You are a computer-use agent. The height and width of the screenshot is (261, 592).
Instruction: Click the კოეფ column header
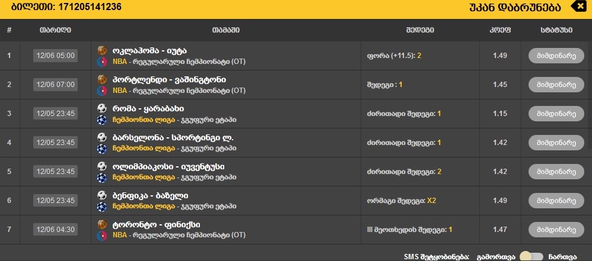[499, 29]
